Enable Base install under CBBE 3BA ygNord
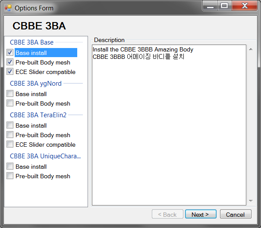The height and width of the screenshot is (228, 261). pos(10,94)
